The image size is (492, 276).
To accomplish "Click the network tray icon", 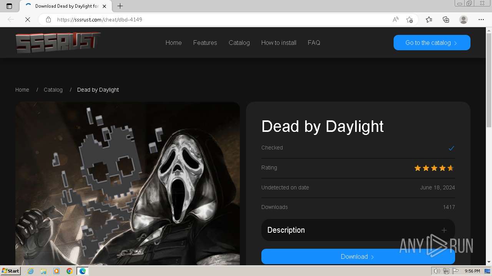I will click(446, 271).
